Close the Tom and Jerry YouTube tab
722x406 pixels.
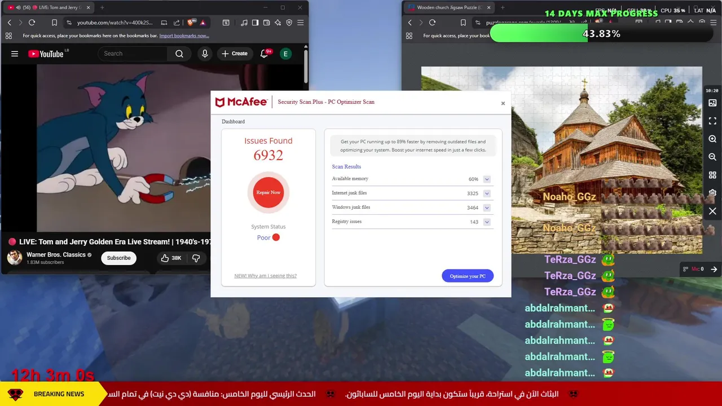coord(88,7)
